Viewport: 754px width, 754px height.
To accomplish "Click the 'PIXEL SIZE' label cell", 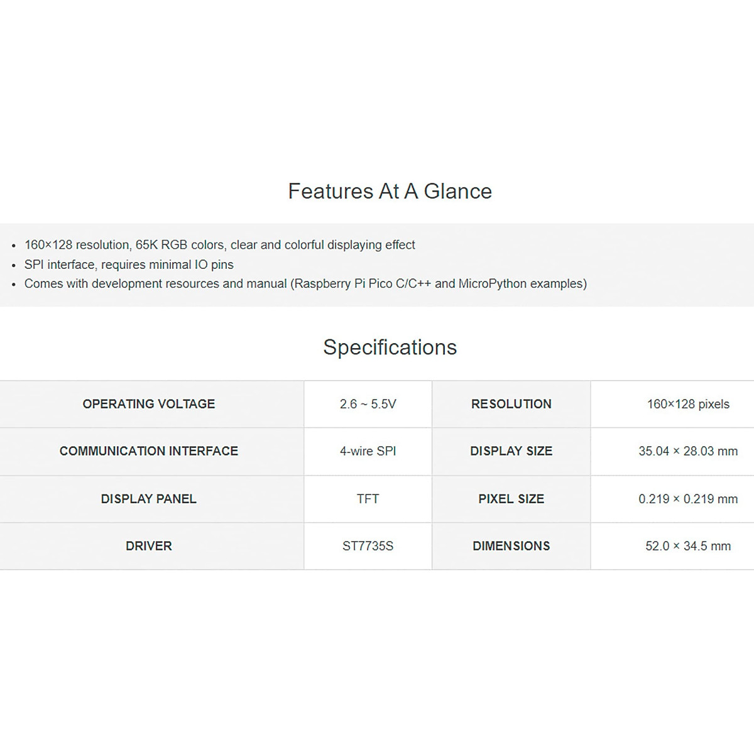I will (511, 499).
